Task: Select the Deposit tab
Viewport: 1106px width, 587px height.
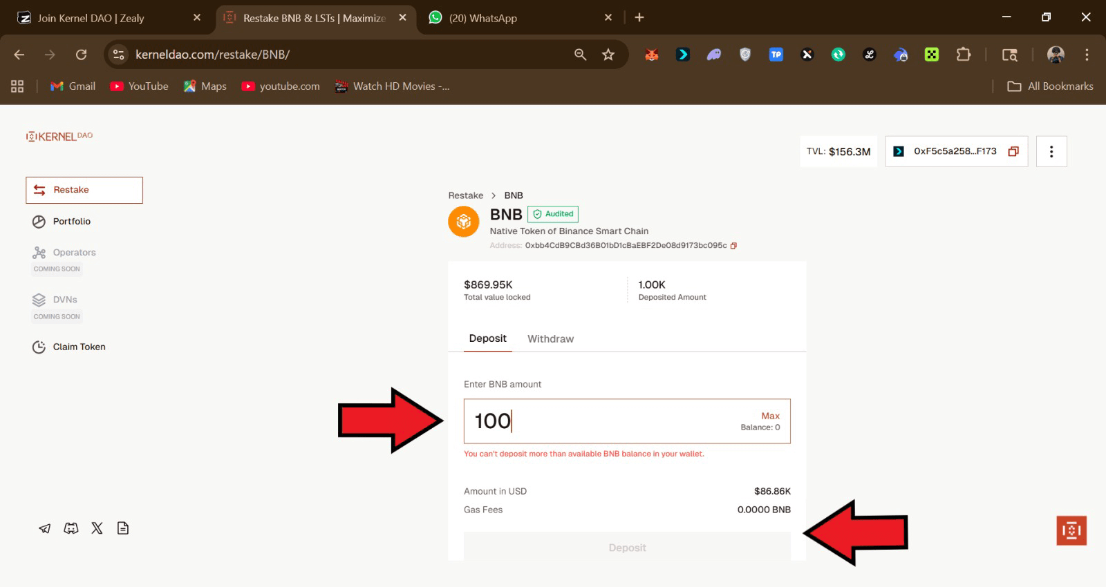Action: point(487,338)
